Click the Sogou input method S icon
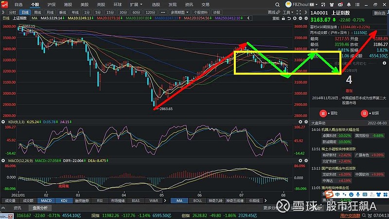Viewport: 389px width, 219px height. click(330, 194)
